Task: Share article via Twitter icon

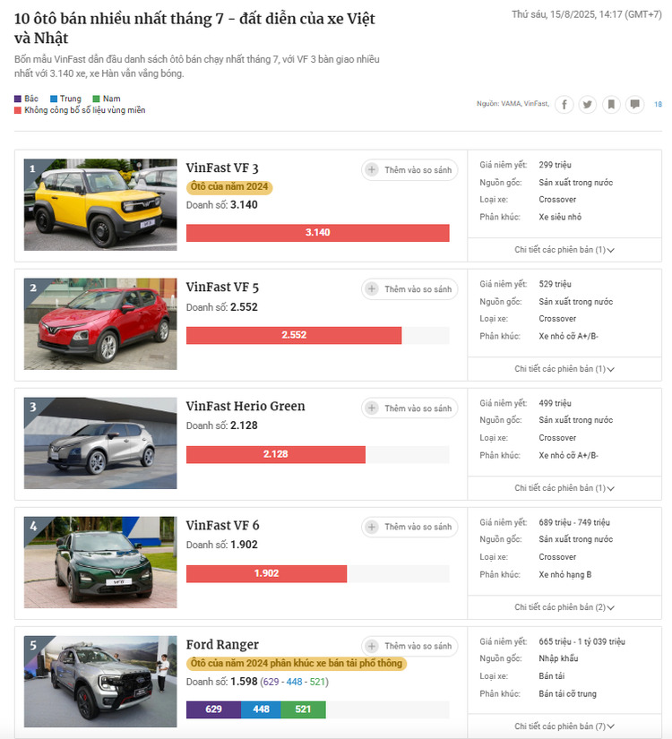Action: 588,104
